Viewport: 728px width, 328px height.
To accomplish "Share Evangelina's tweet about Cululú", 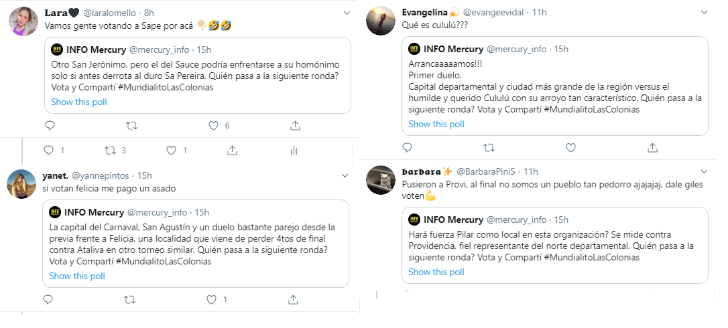I will 653,147.
